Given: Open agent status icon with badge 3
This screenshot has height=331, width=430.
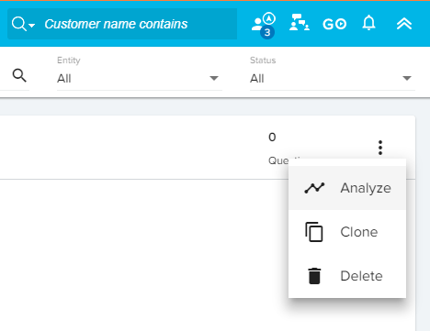Looking at the screenshot, I should tap(264, 25).
